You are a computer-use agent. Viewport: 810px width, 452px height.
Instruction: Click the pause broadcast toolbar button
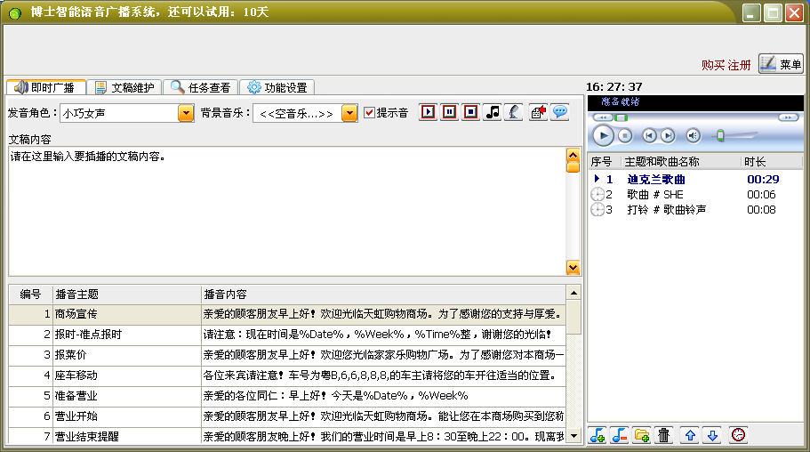click(449, 112)
